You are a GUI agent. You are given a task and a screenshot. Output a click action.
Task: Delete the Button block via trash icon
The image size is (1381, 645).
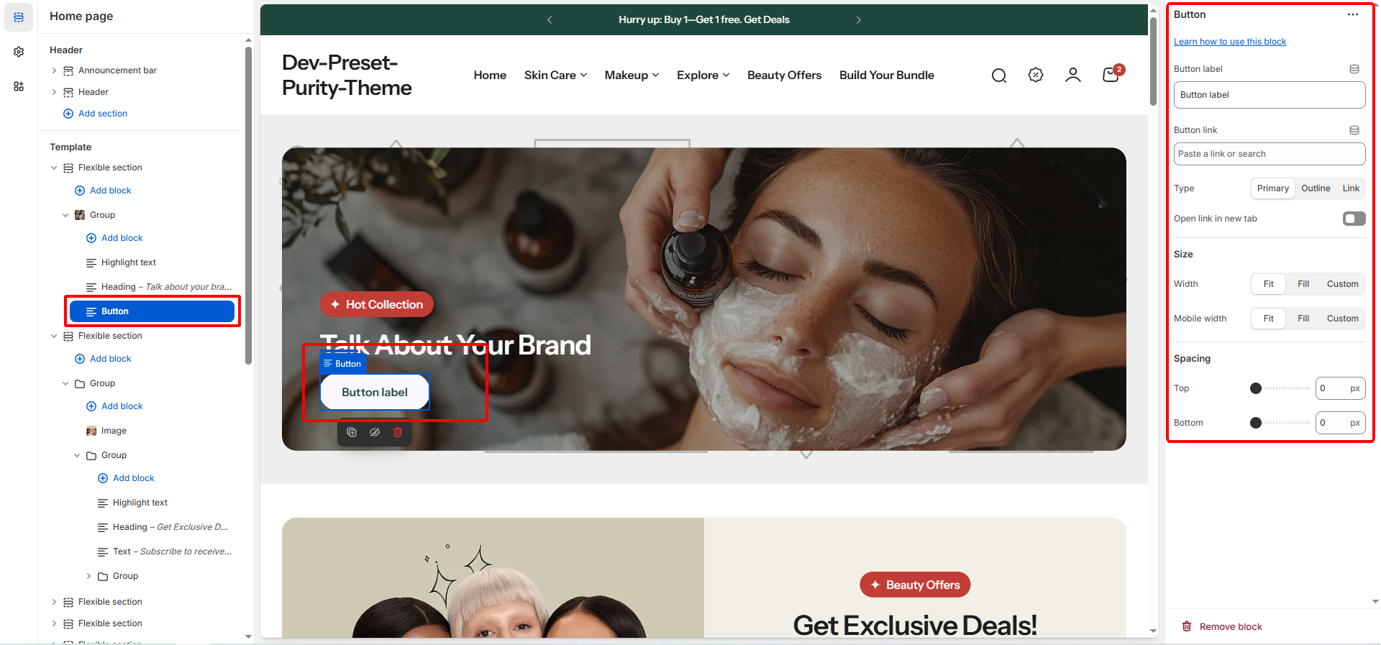pos(398,432)
